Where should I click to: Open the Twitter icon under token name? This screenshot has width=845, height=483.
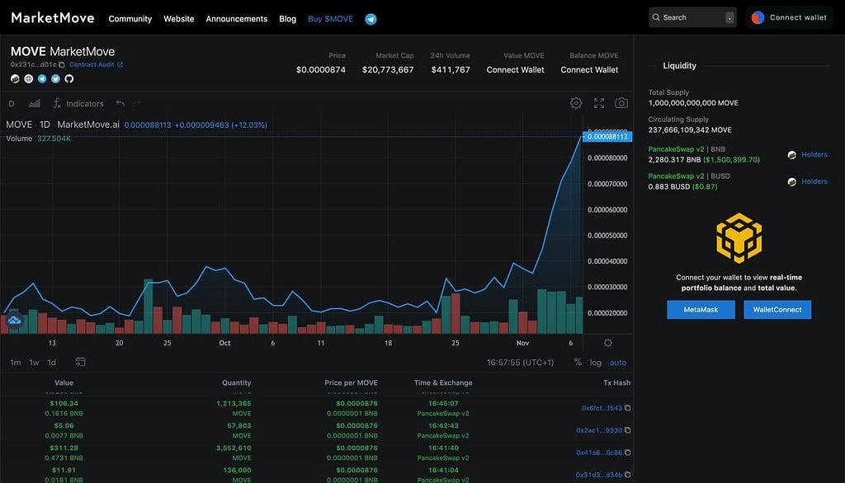tap(55, 78)
